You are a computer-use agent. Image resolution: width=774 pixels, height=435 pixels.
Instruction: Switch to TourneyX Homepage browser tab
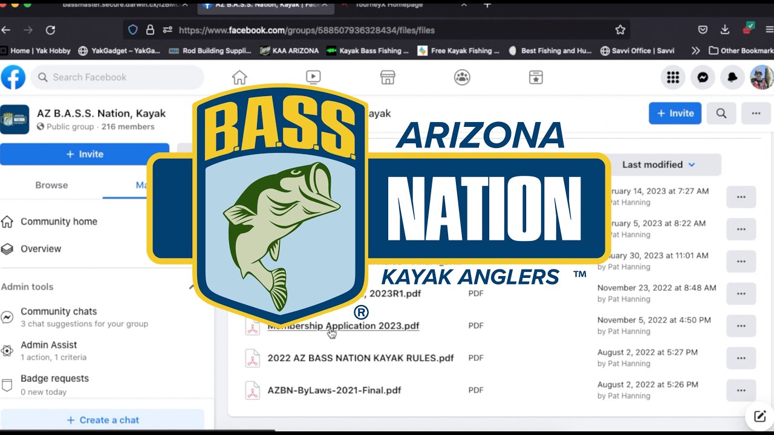click(403, 5)
